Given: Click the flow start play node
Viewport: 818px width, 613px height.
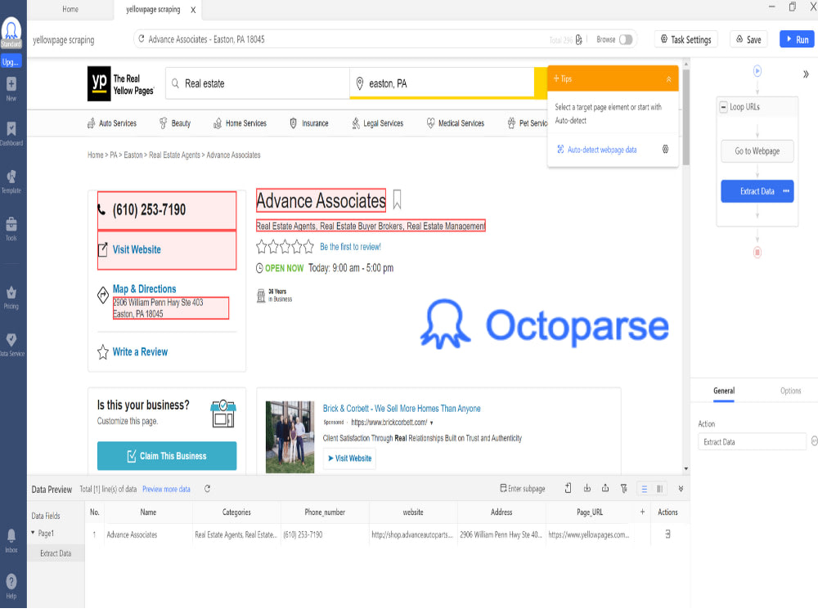Looking at the screenshot, I should click(x=757, y=70).
